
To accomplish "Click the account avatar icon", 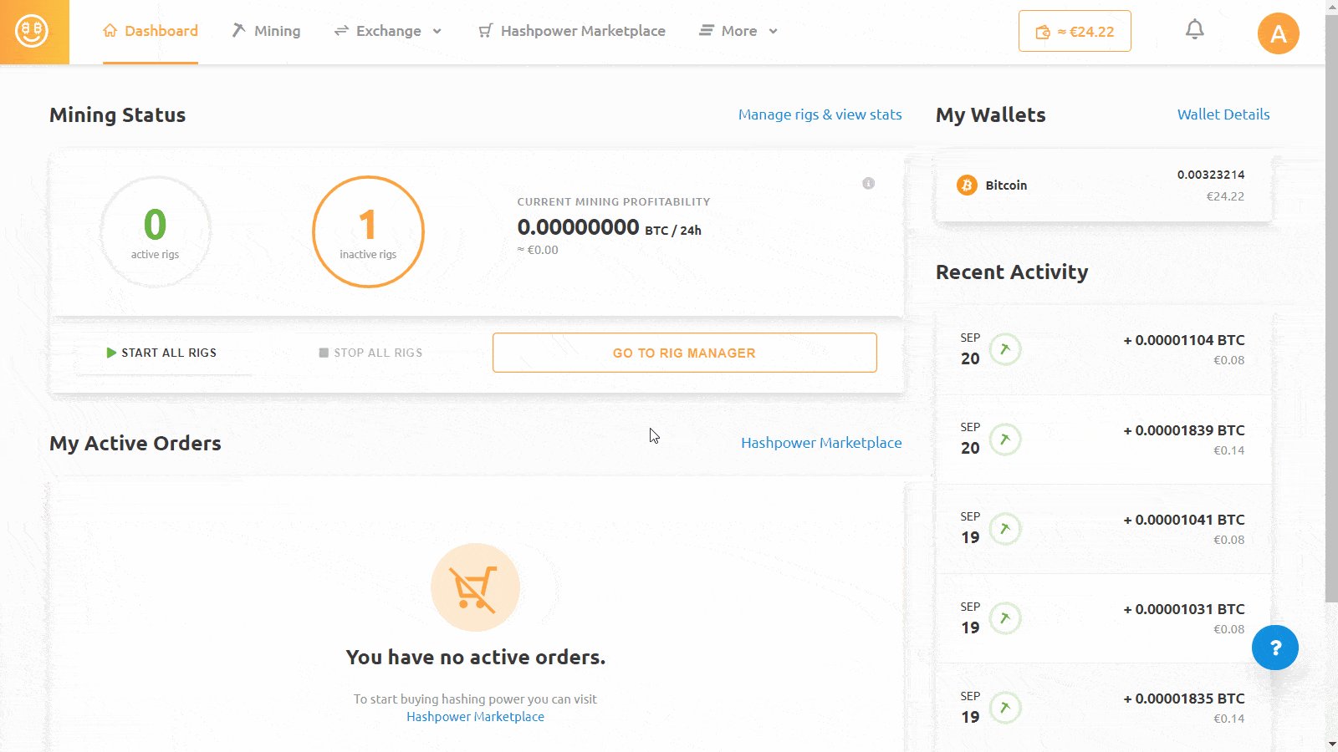I will click(1277, 33).
